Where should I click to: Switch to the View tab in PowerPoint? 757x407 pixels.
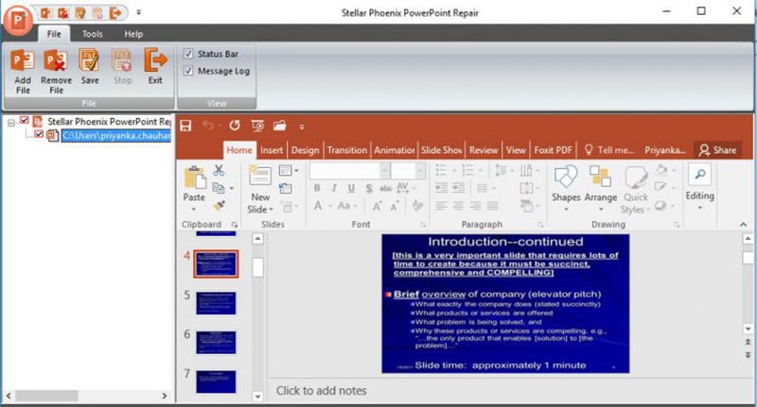tap(516, 150)
